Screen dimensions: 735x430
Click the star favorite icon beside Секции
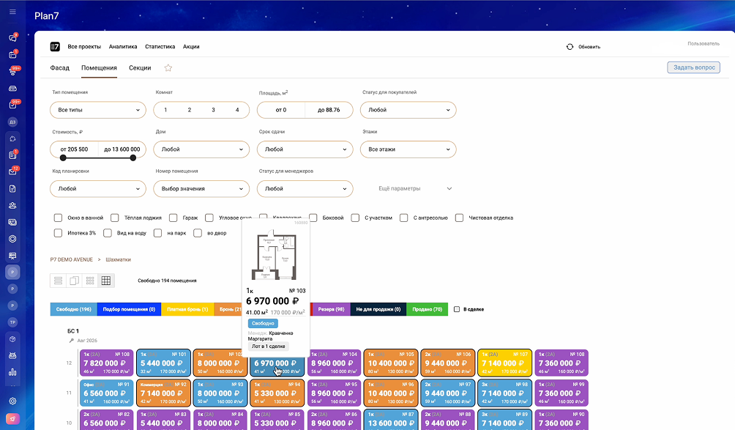pos(168,68)
